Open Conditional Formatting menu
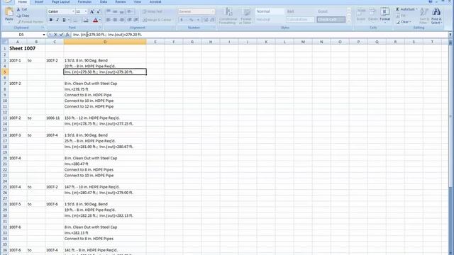 coord(228,16)
